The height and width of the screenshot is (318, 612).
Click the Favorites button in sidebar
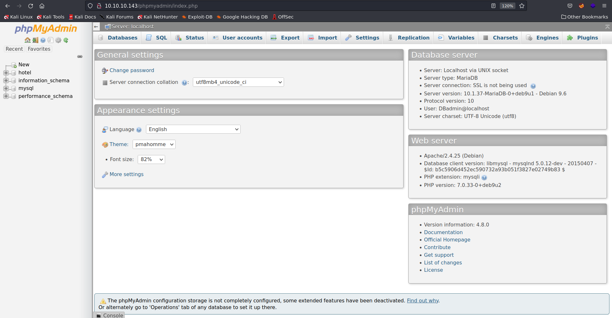click(39, 49)
